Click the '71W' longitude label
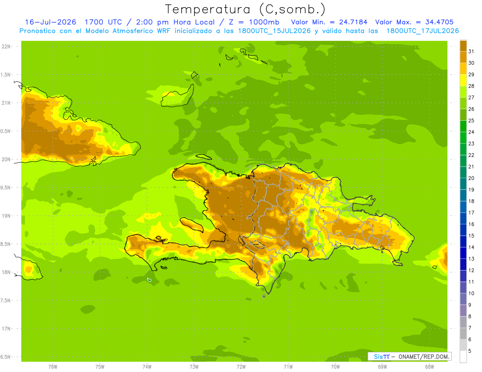This screenshot has height=372, width=482. tap(288, 367)
